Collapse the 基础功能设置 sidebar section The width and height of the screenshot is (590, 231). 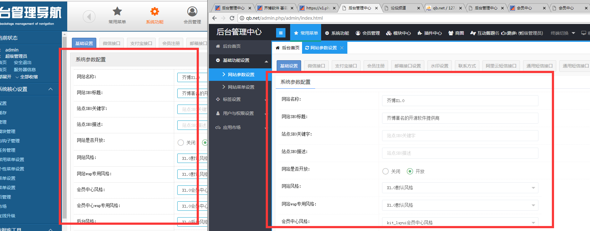tap(266, 61)
